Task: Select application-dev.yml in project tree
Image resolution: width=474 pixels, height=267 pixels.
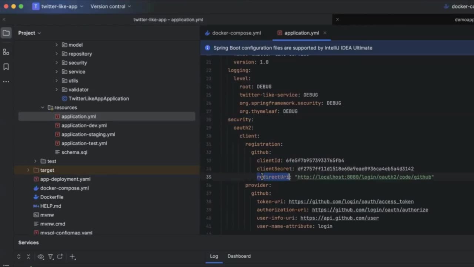Action: pyautogui.click(x=84, y=125)
